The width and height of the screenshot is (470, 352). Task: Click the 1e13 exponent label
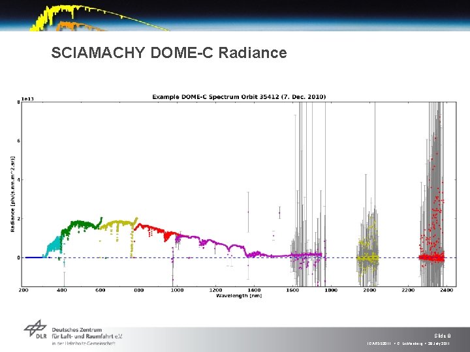pos(27,99)
